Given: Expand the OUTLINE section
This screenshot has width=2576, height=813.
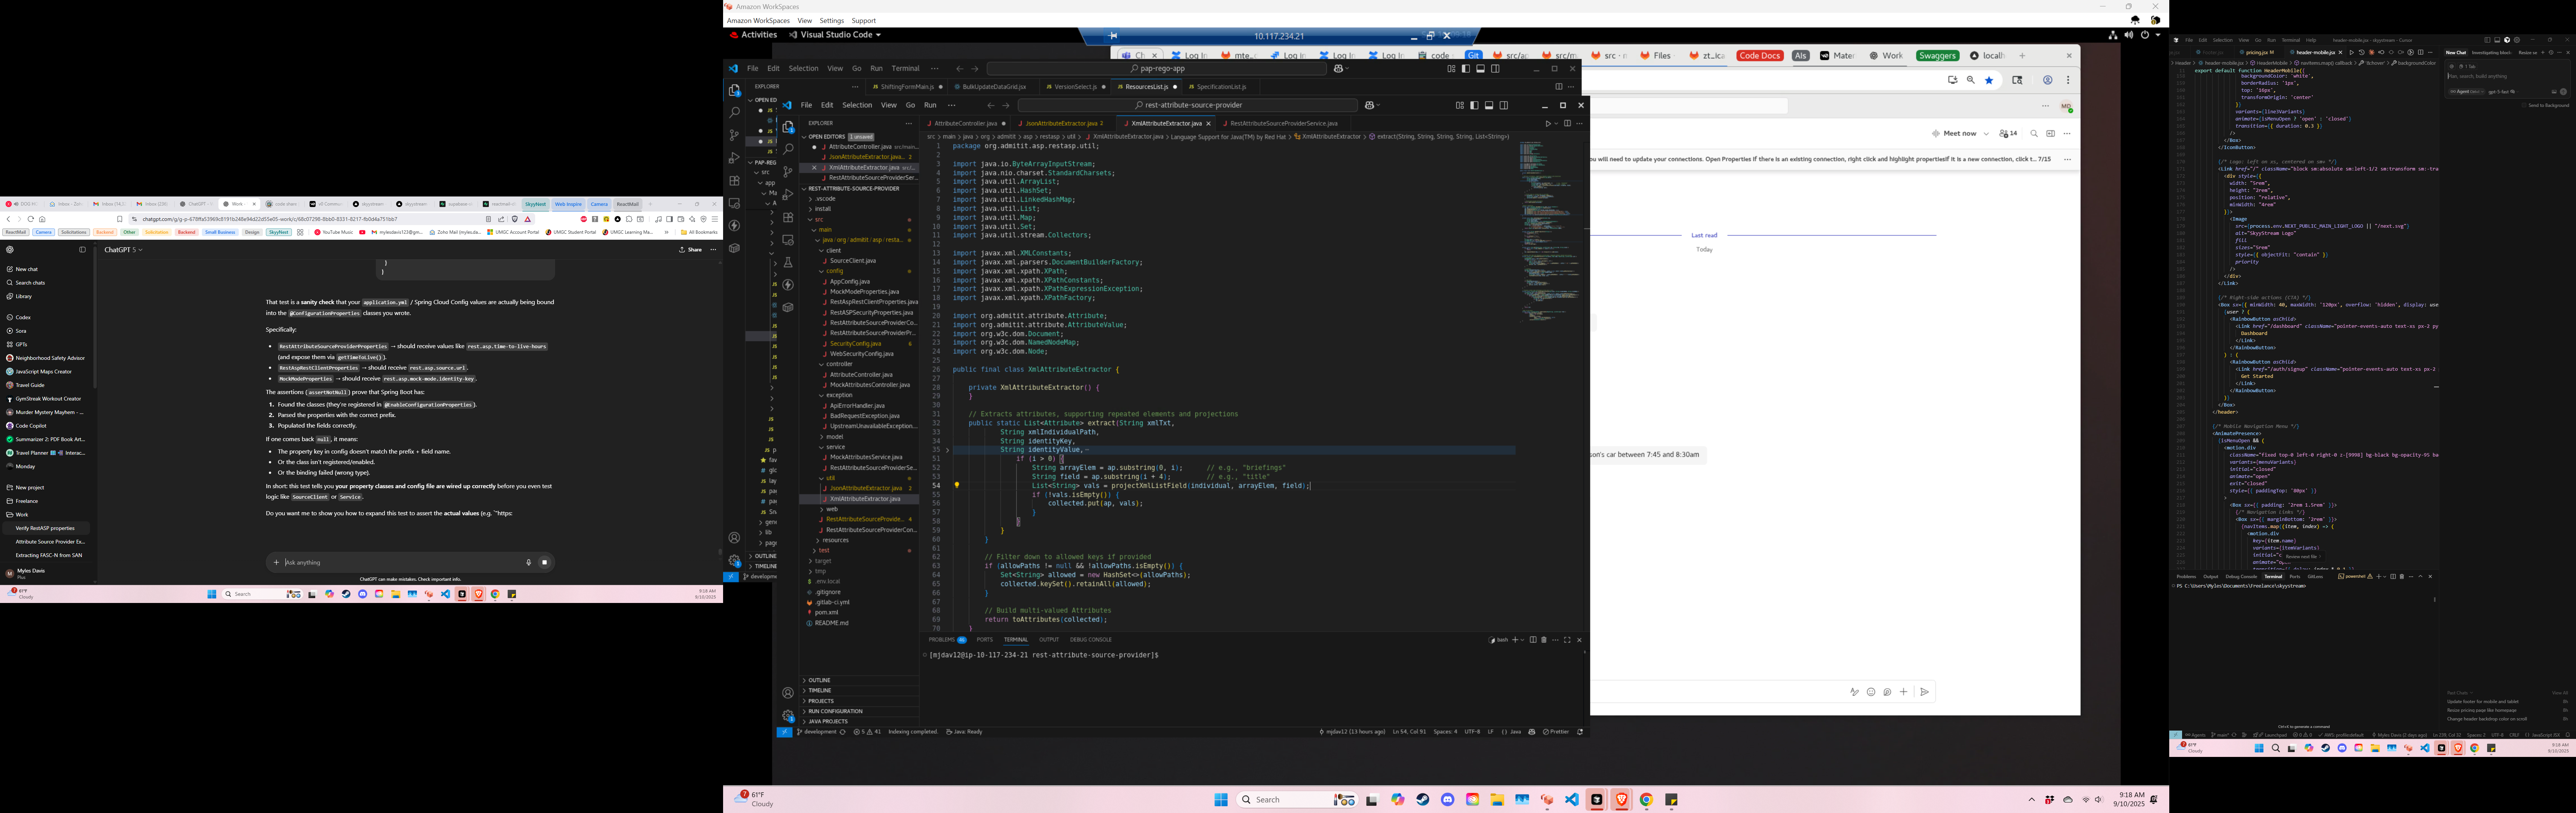Looking at the screenshot, I should click(x=819, y=680).
